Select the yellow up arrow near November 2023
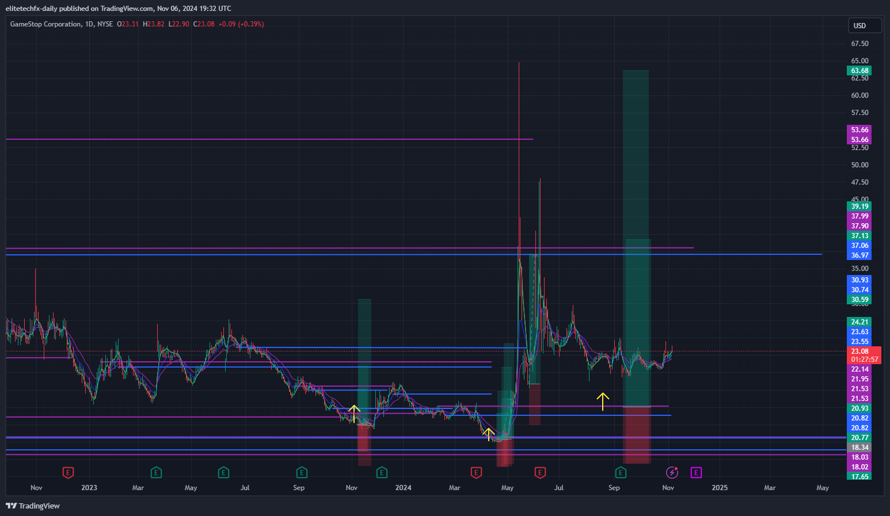Image resolution: width=890 pixels, height=516 pixels. coord(354,414)
